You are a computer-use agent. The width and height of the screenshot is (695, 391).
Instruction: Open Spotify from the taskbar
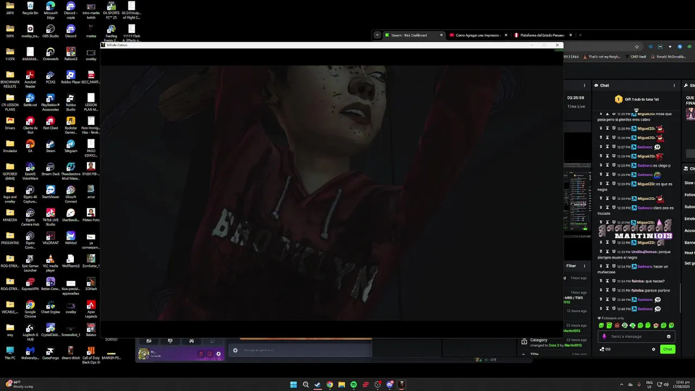click(353, 384)
